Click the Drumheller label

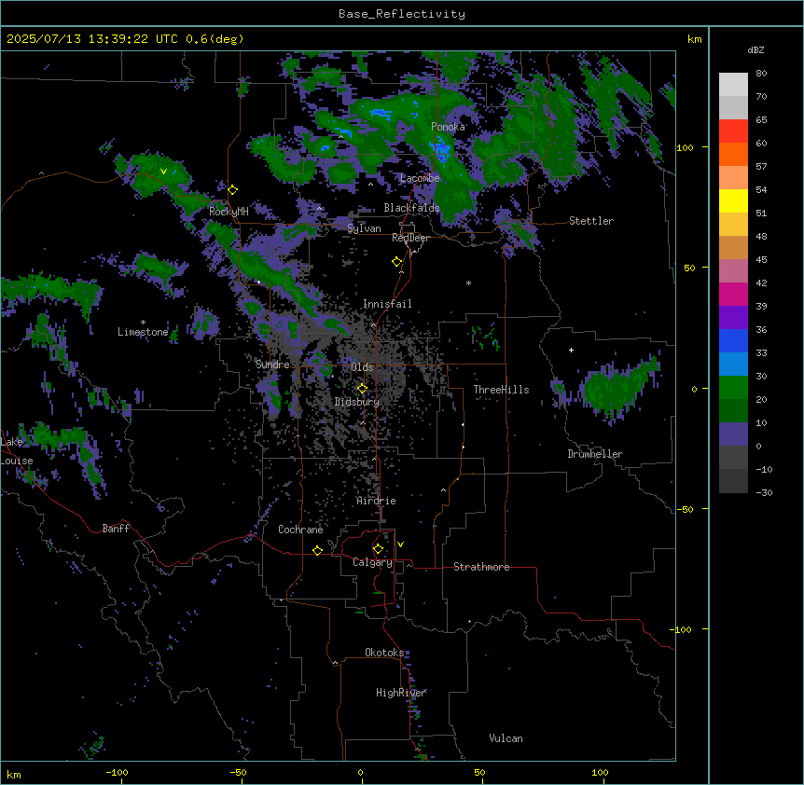click(x=595, y=454)
